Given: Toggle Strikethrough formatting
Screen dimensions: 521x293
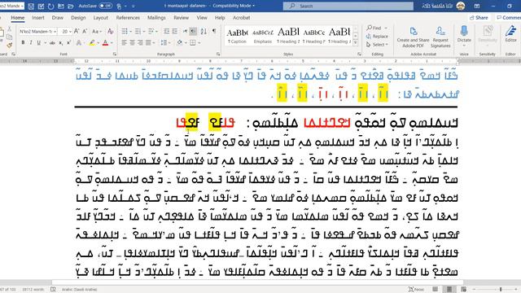Looking at the screenshot, I should [52, 42].
